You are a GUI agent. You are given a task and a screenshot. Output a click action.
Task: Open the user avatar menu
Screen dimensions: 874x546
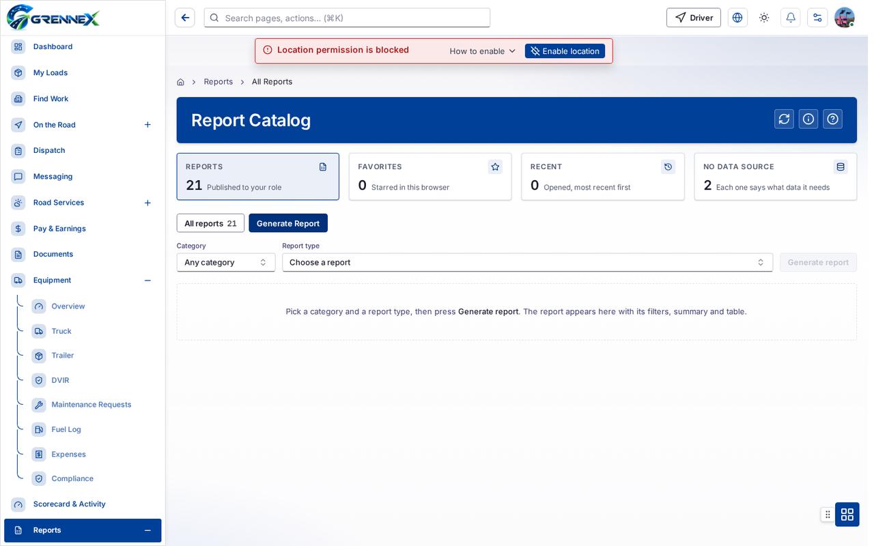click(x=845, y=18)
